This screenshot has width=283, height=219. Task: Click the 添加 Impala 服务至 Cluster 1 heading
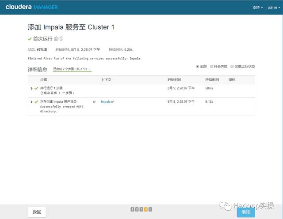click(71, 27)
